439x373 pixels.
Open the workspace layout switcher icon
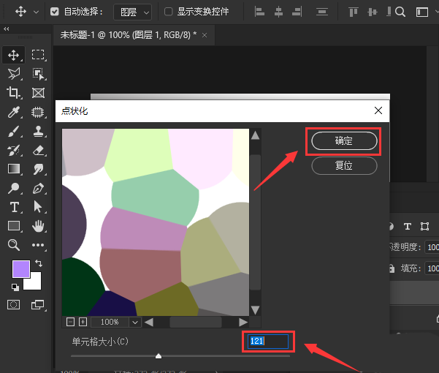coord(422,12)
